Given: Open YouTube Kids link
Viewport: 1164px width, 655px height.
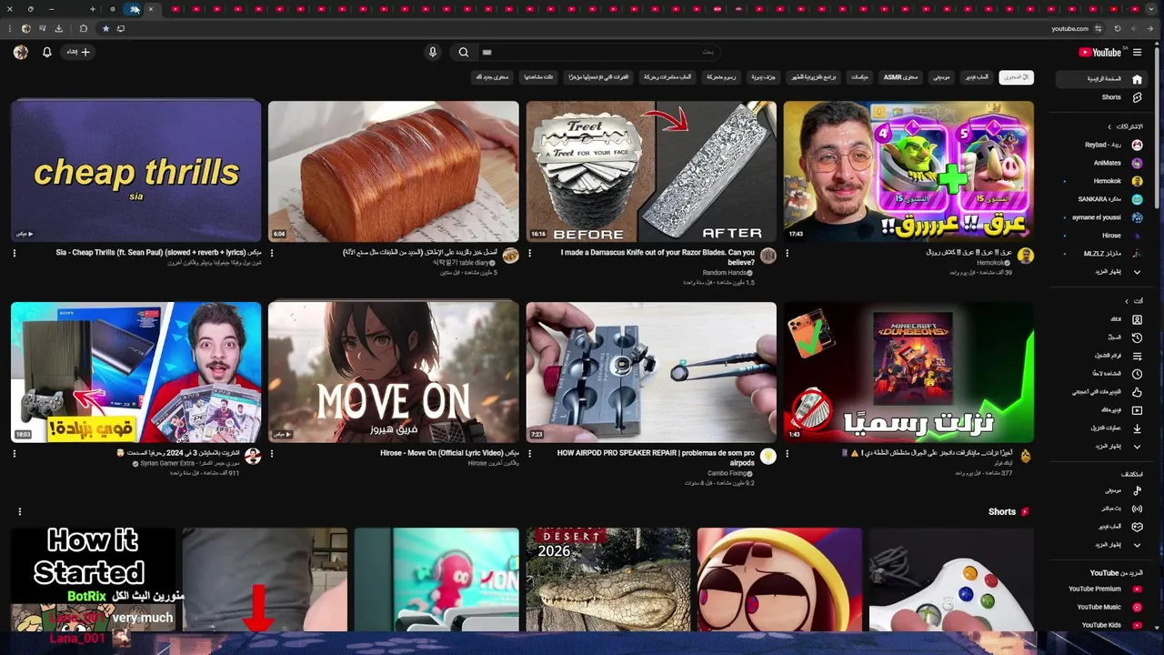Looking at the screenshot, I should (1103, 625).
